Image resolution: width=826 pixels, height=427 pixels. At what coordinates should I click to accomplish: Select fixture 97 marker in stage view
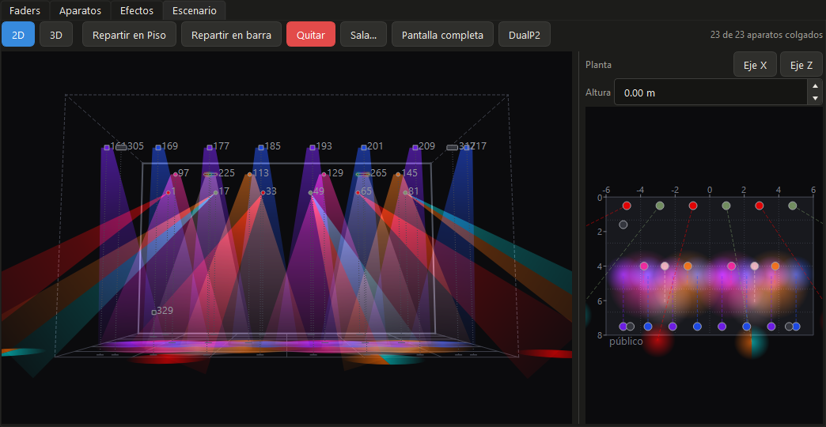tap(176, 174)
